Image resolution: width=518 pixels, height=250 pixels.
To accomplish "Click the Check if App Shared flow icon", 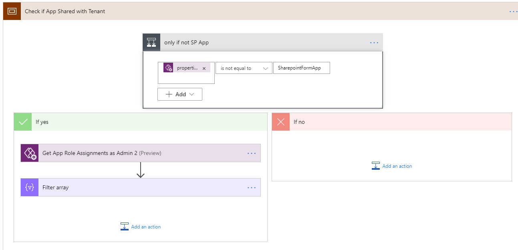I will click(12, 11).
